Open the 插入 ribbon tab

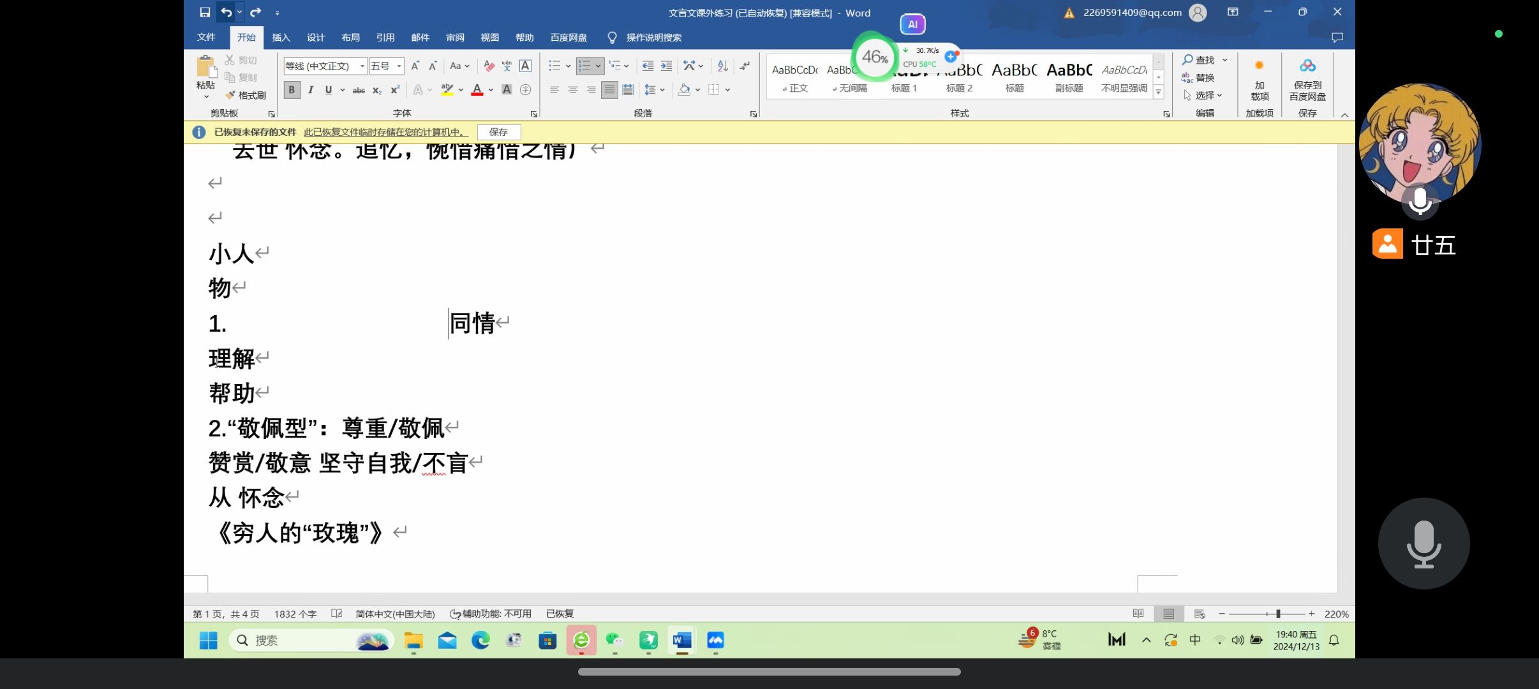[281, 38]
